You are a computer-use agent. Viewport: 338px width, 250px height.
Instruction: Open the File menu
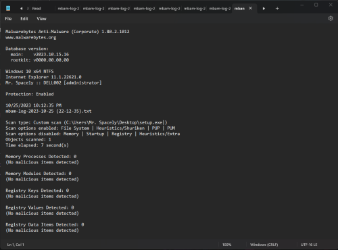click(x=8, y=19)
